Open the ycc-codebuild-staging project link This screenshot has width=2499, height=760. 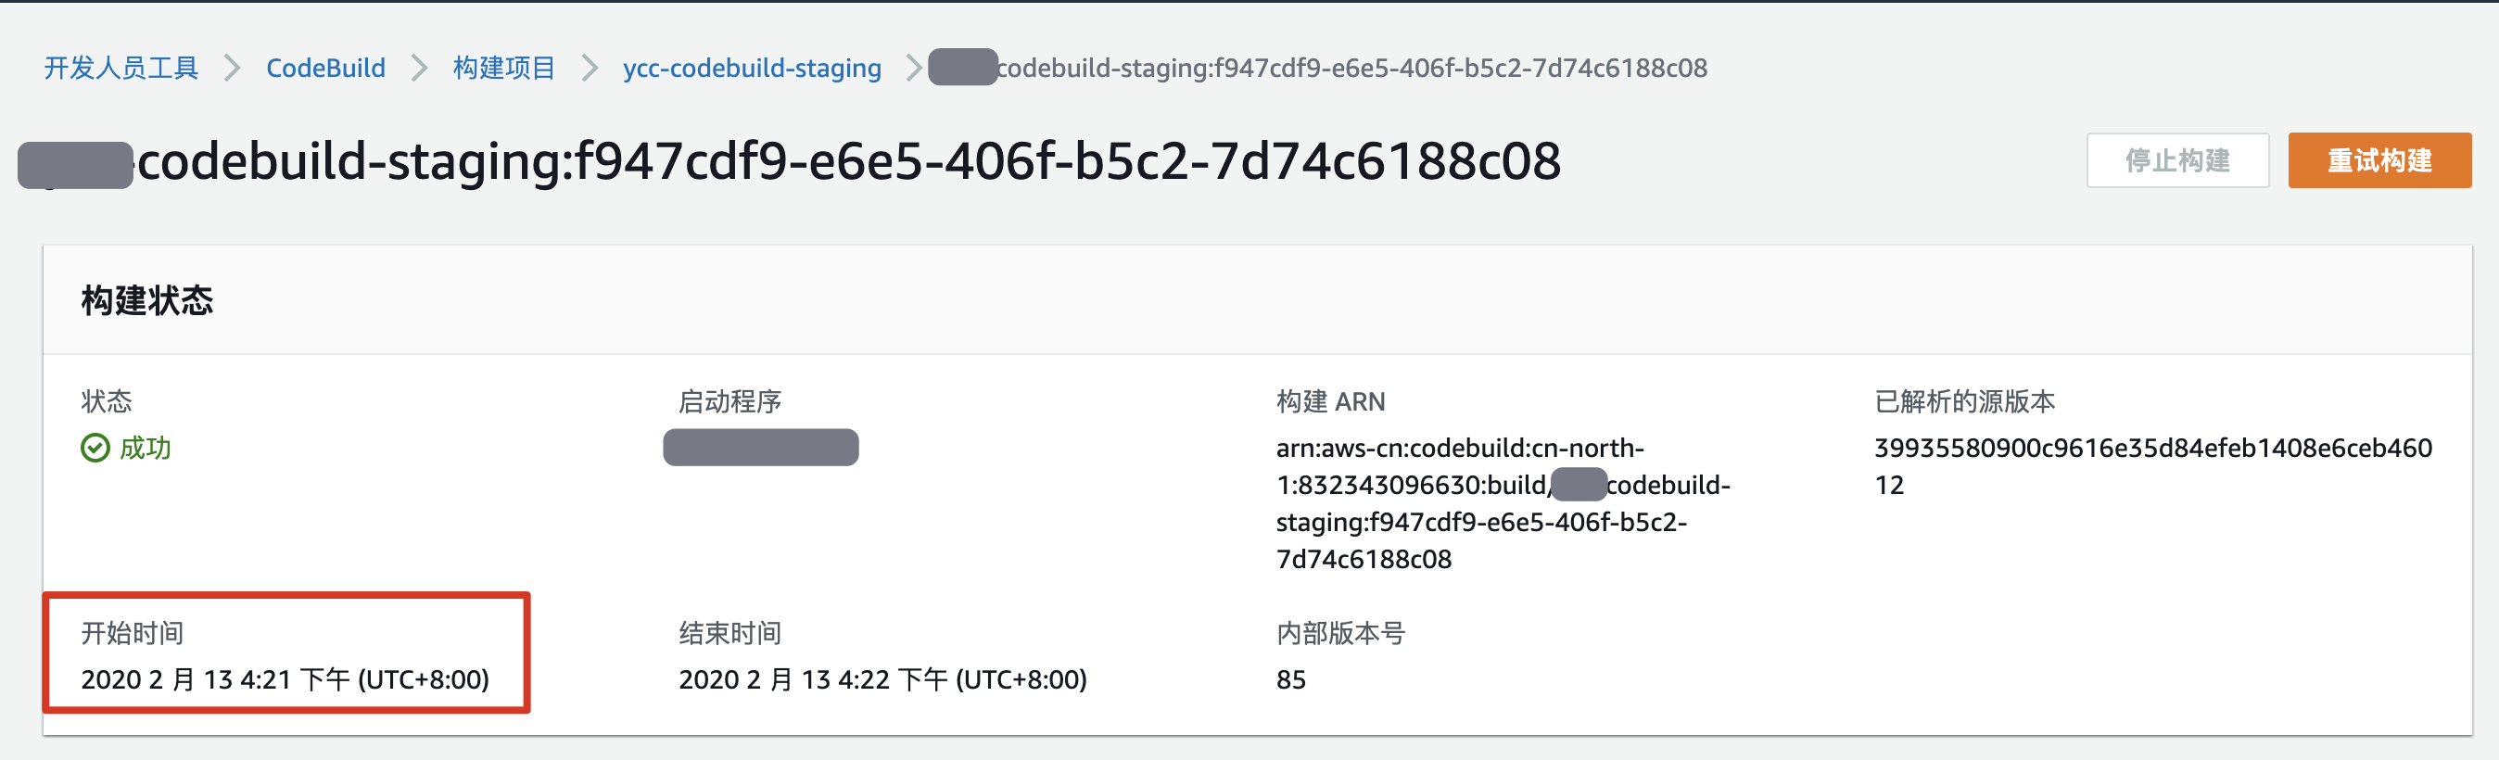tap(752, 68)
